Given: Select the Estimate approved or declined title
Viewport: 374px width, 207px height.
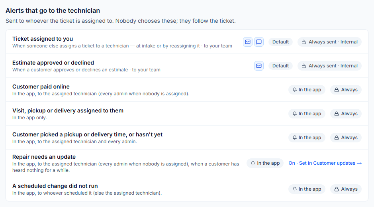Looking at the screenshot, I should pos(53,63).
